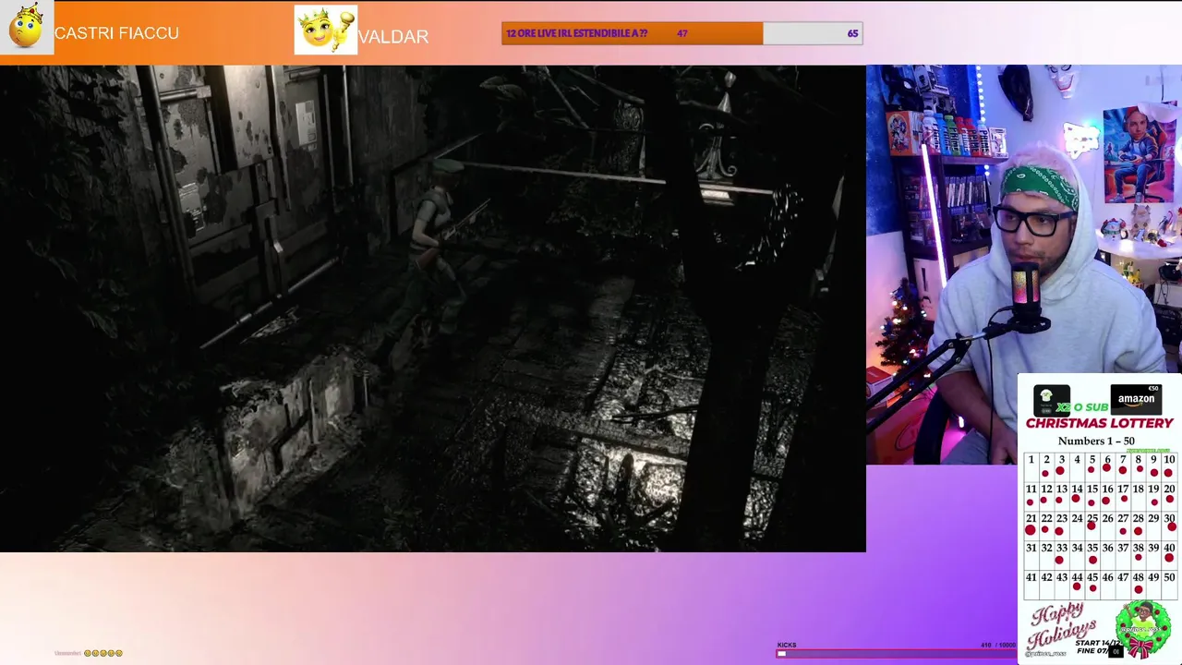Select lottery number 18 cell
The width and height of the screenshot is (1182, 665).
click(x=1138, y=495)
